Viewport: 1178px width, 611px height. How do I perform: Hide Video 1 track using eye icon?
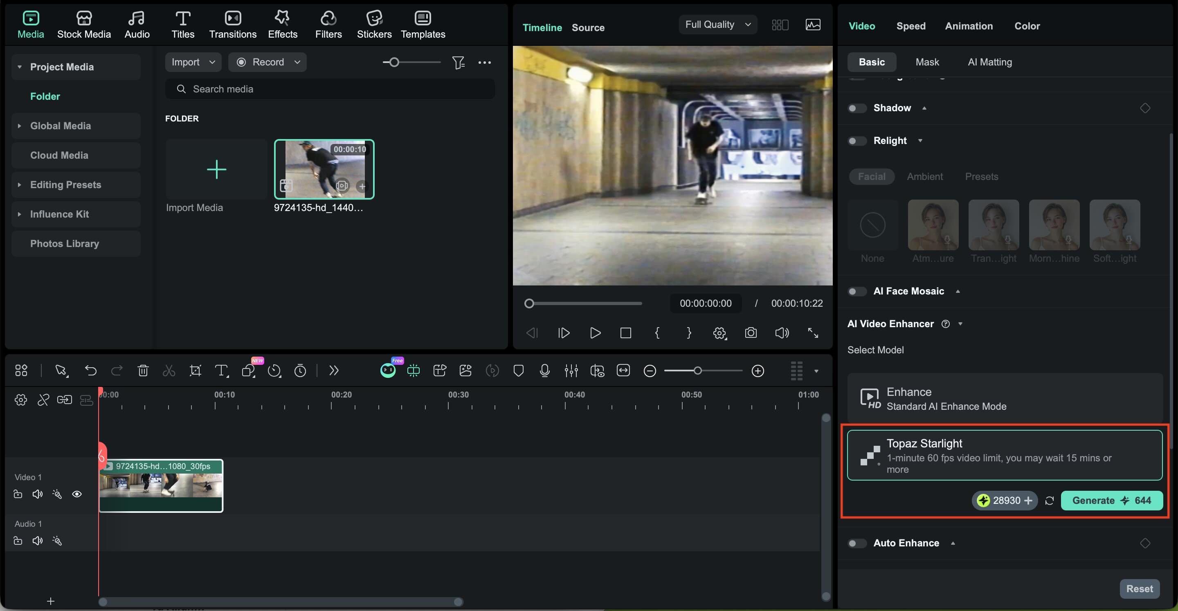(77, 494)
